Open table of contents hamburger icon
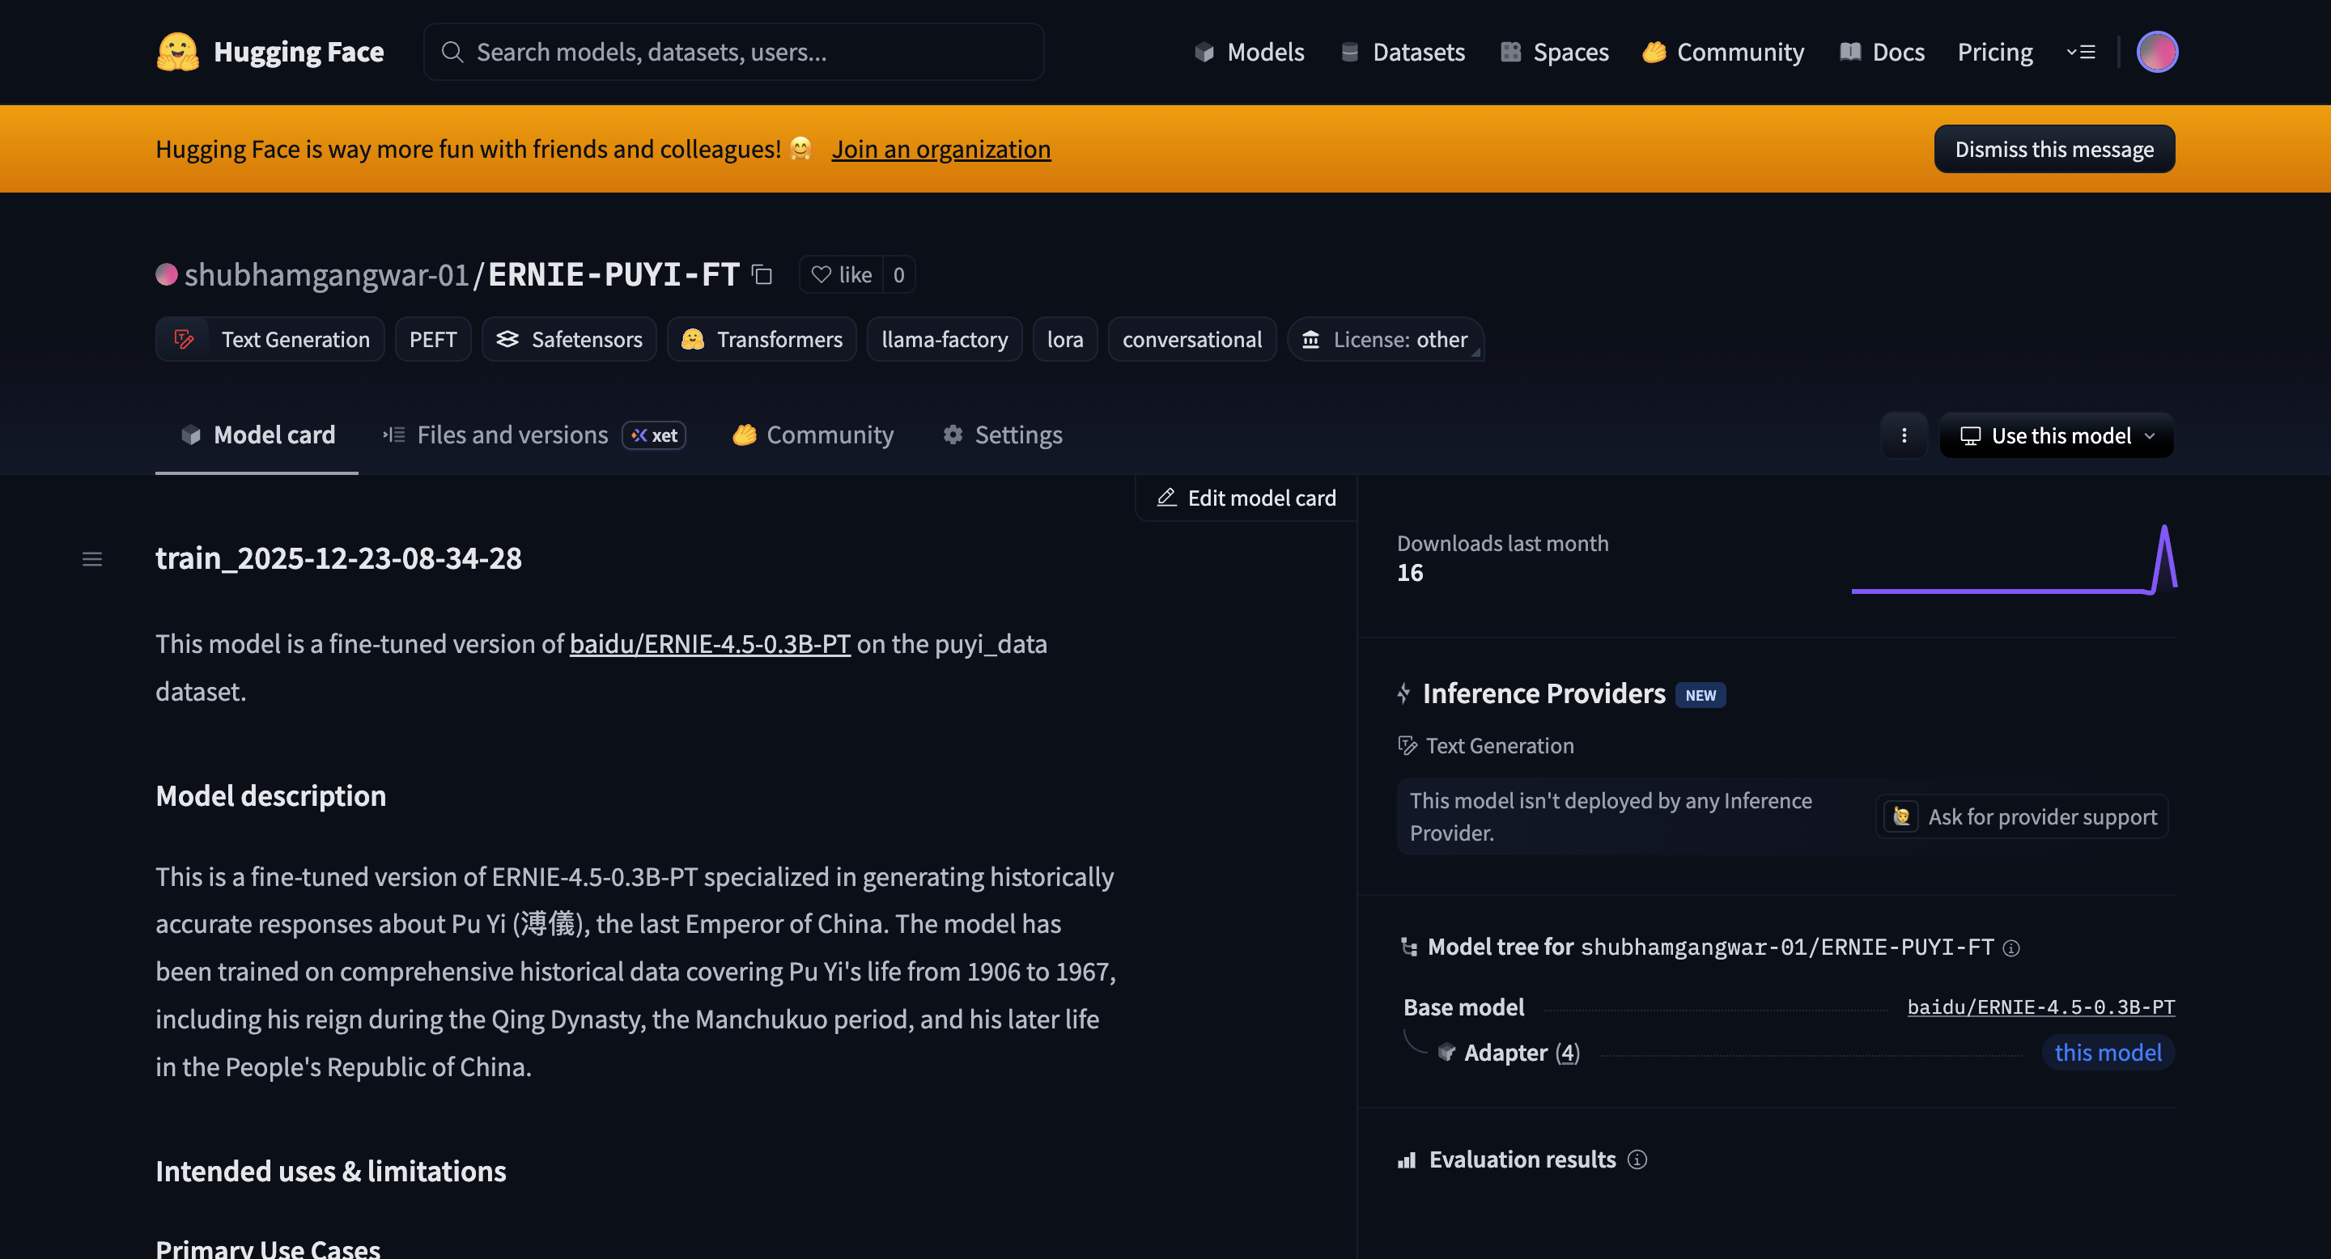This screenshot has width=2331, height=1259. coord(92,560)
